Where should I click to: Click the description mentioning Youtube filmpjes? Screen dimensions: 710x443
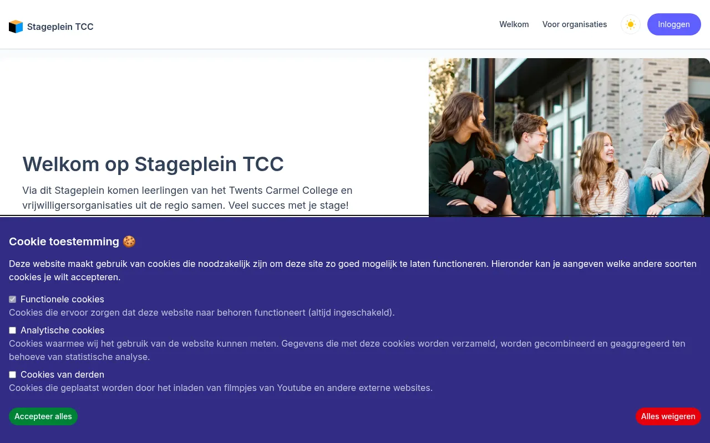(221, 388)
